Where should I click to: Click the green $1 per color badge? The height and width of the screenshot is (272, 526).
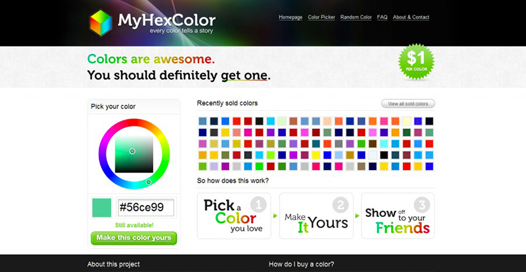tap(416, 61)
